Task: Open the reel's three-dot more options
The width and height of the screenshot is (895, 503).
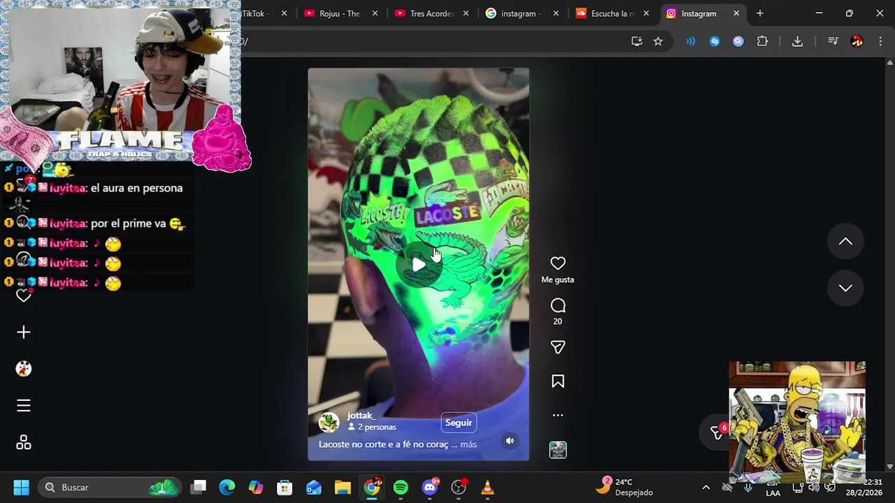Action: (557, 415)
